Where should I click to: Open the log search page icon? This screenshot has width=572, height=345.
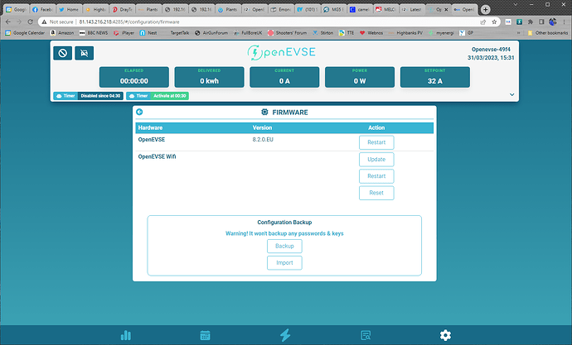pos(366,335)
